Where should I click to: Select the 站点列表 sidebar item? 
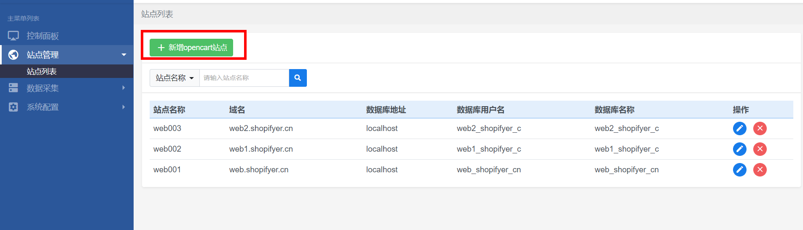(x=67, y=71)
